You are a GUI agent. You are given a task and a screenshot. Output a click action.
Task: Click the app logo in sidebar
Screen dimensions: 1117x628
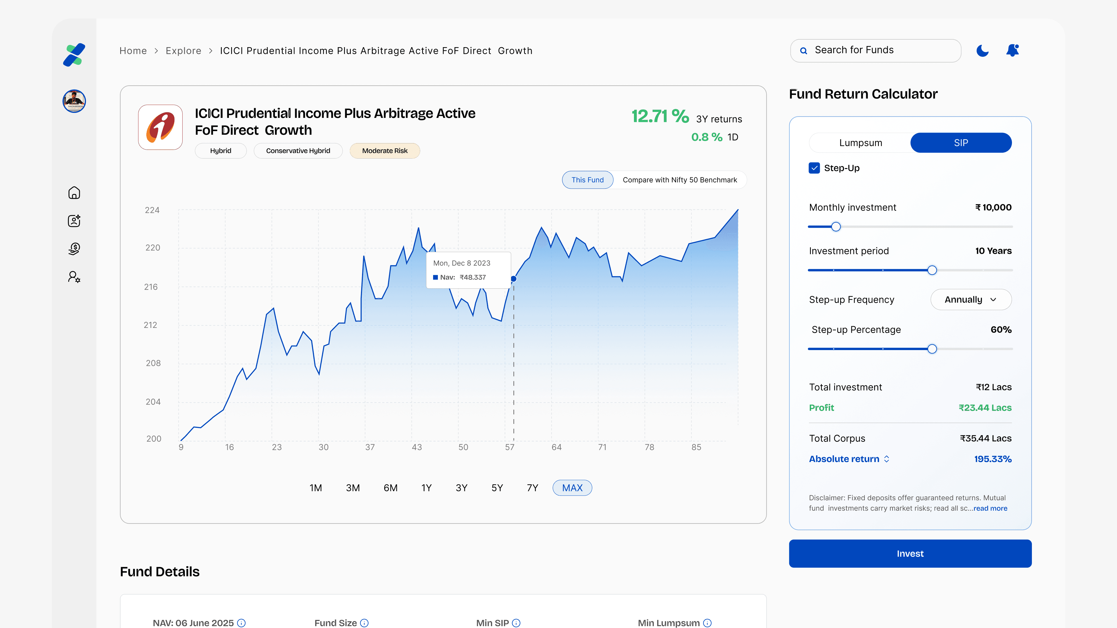tap(74, 55)
